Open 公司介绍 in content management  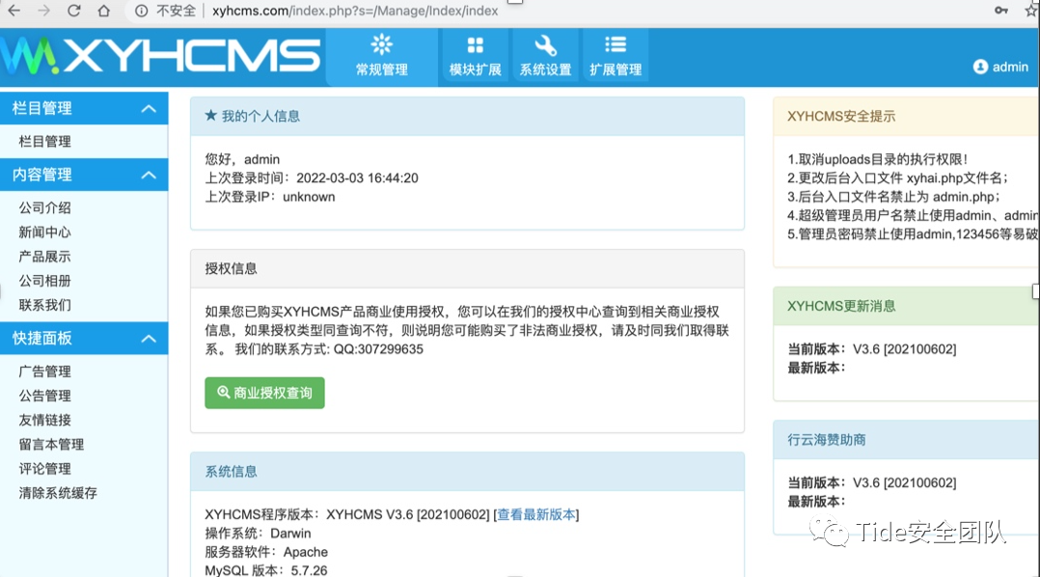tap(45, 207)
